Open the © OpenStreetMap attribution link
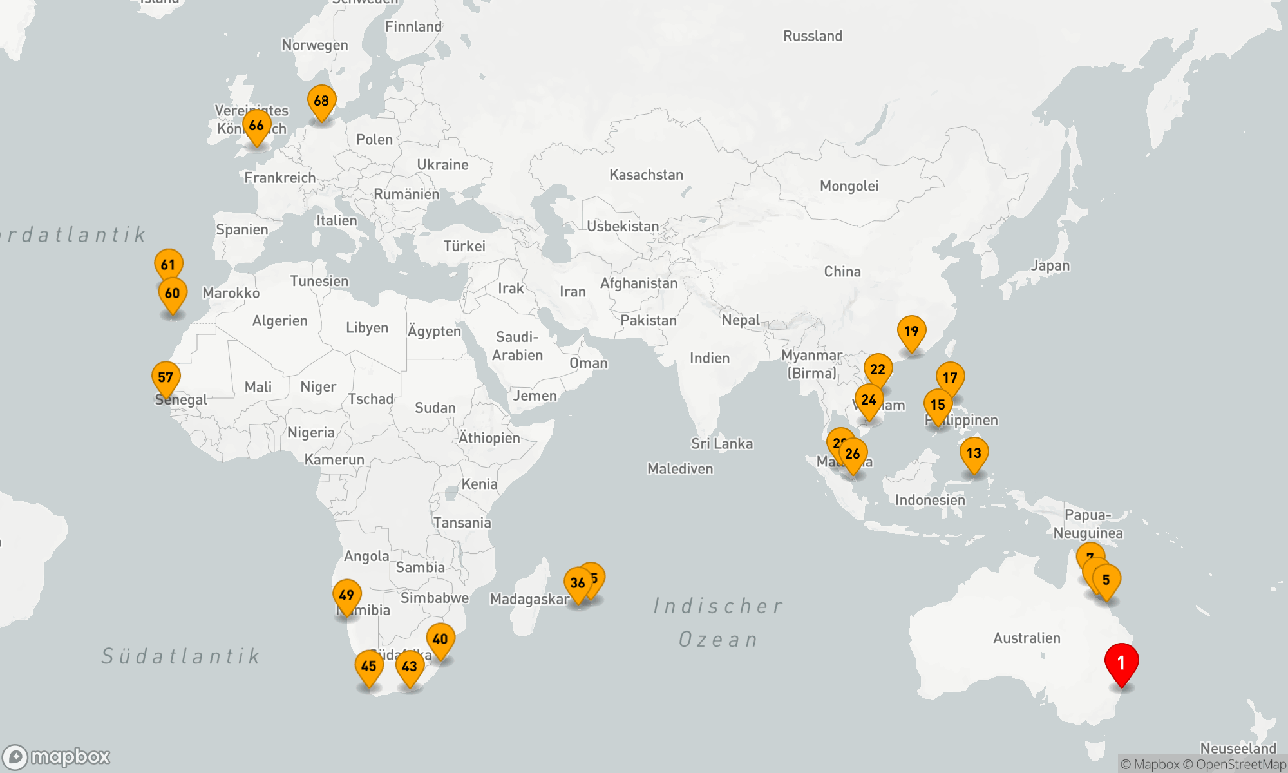This screenshot has width=1288, height=773. tap(1240, 765)
